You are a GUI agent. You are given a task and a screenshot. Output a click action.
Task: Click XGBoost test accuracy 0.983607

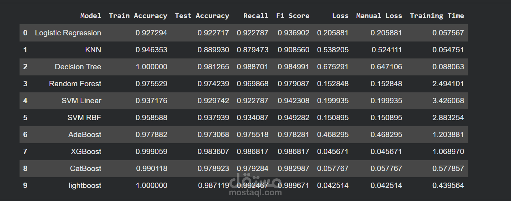(213, 152)
